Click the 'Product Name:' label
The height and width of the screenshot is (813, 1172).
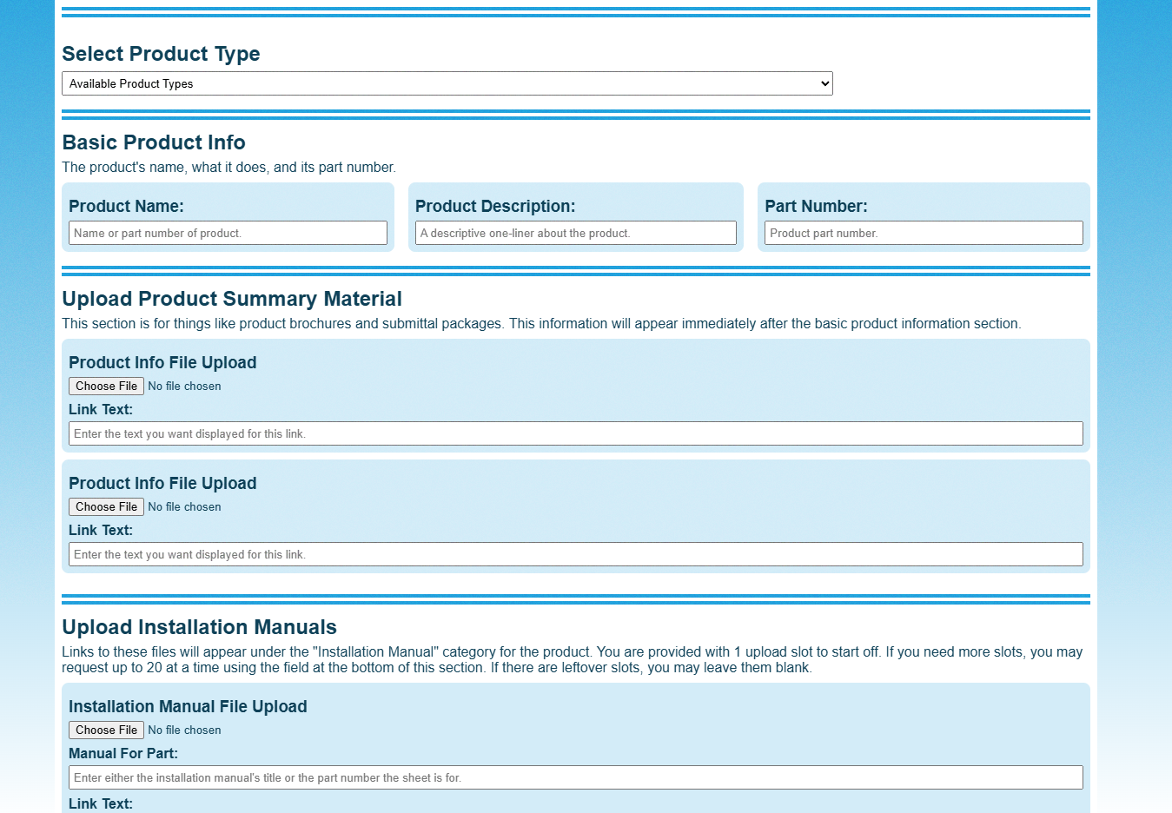tap(126, 206)
